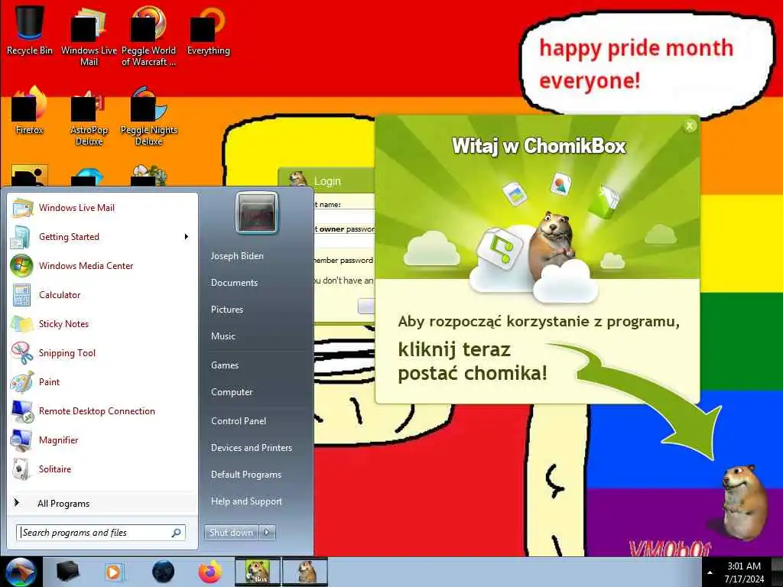Open the black folder taskbar icon
Screen dimensions: 783x587
coord(67,572)
